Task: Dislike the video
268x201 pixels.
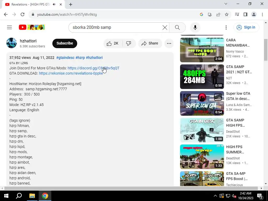Action: (129, 43)
